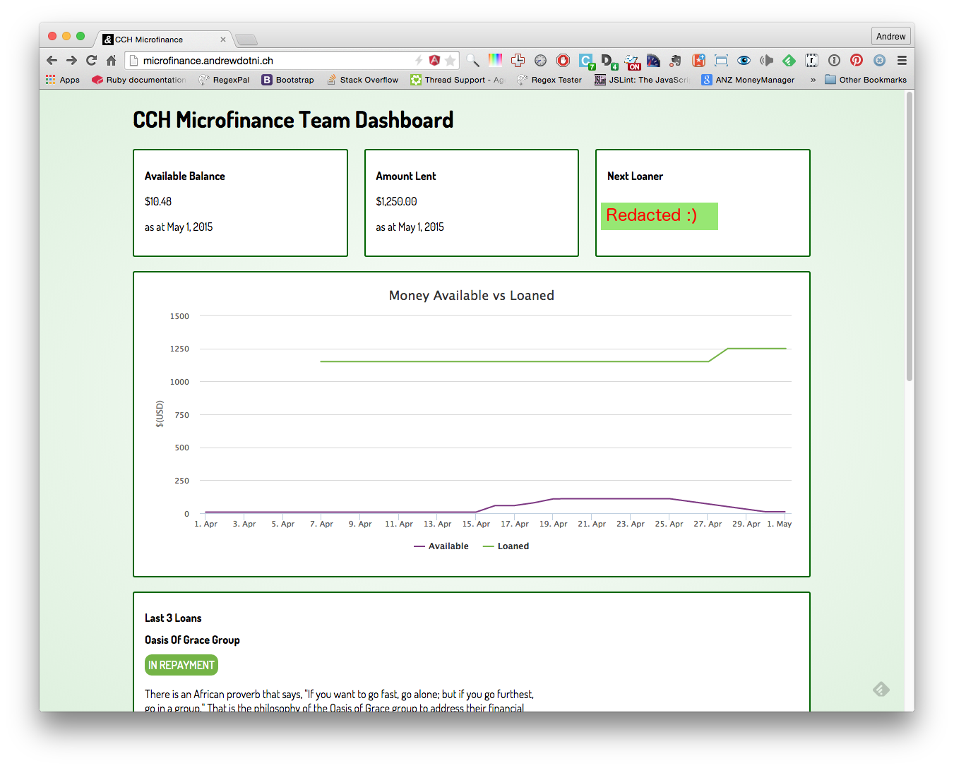Open the ANZ MoneyManager bookmark
This screenshot has width=954, height=768.
(x=748, y=80)
